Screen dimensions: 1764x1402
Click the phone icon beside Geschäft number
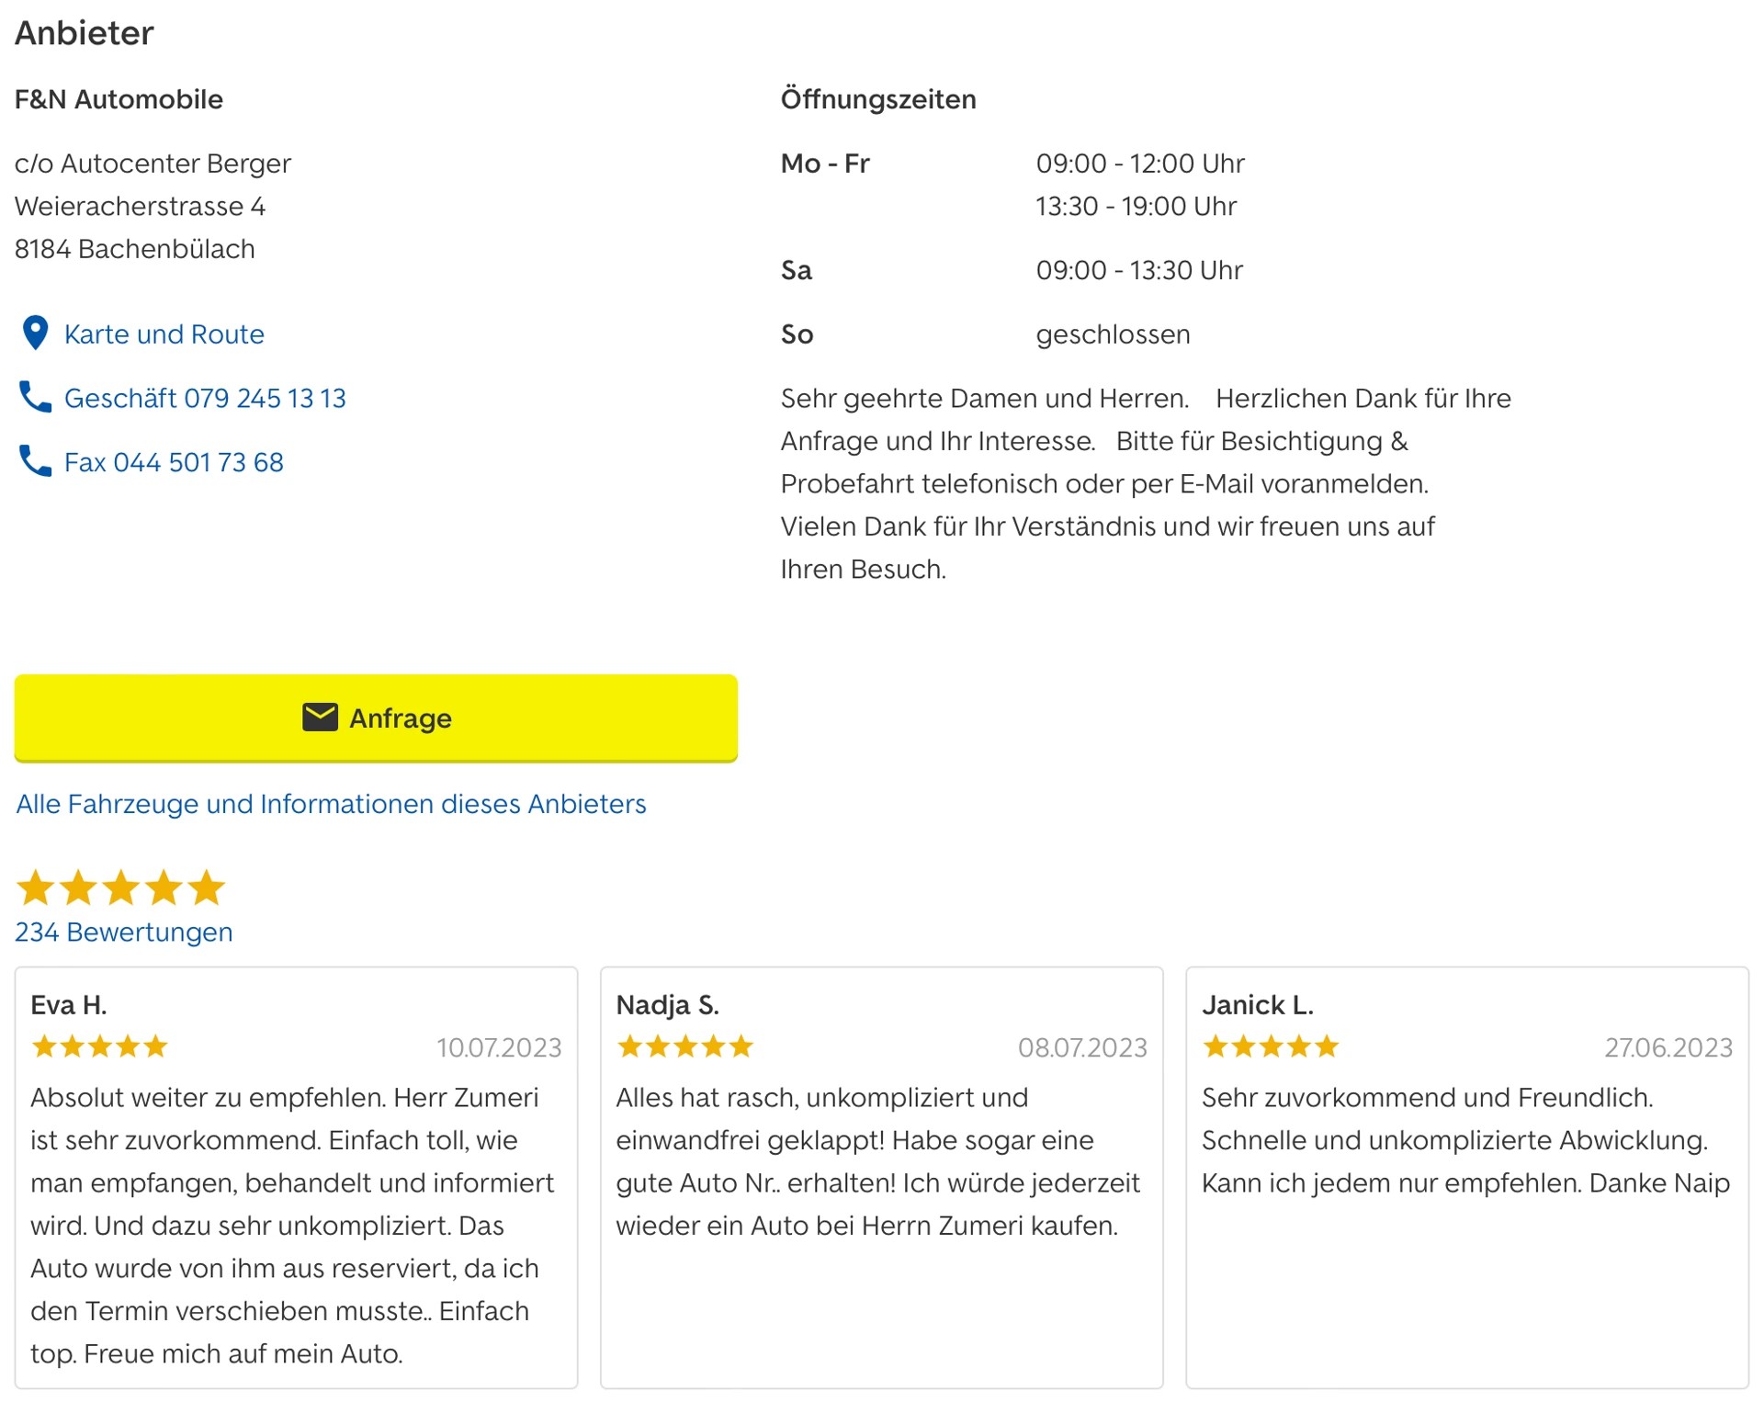(35, 398)
